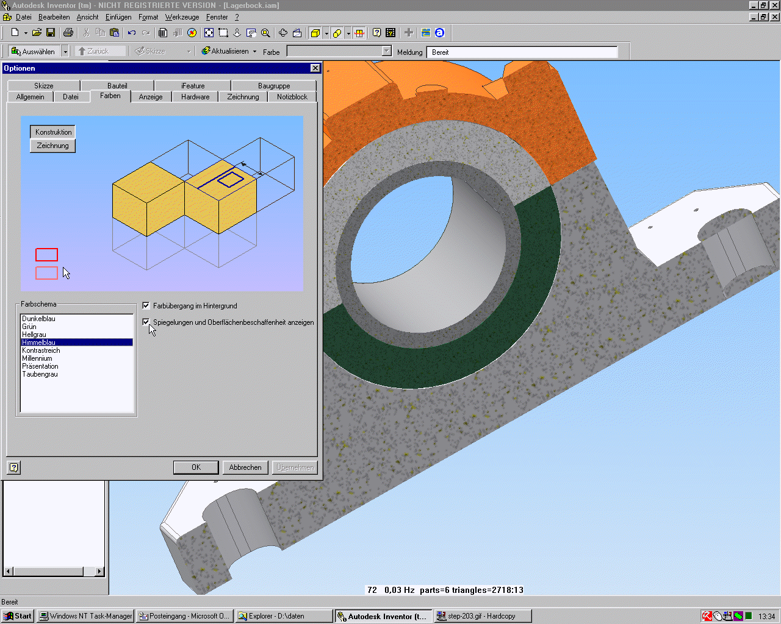Click the Save diskette icon
The width and height of the screenshot is (781, 624).
[51, 33]
